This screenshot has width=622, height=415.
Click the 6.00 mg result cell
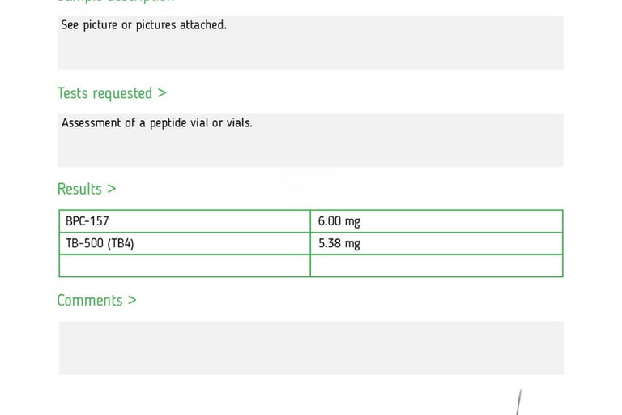coord(437,221)
